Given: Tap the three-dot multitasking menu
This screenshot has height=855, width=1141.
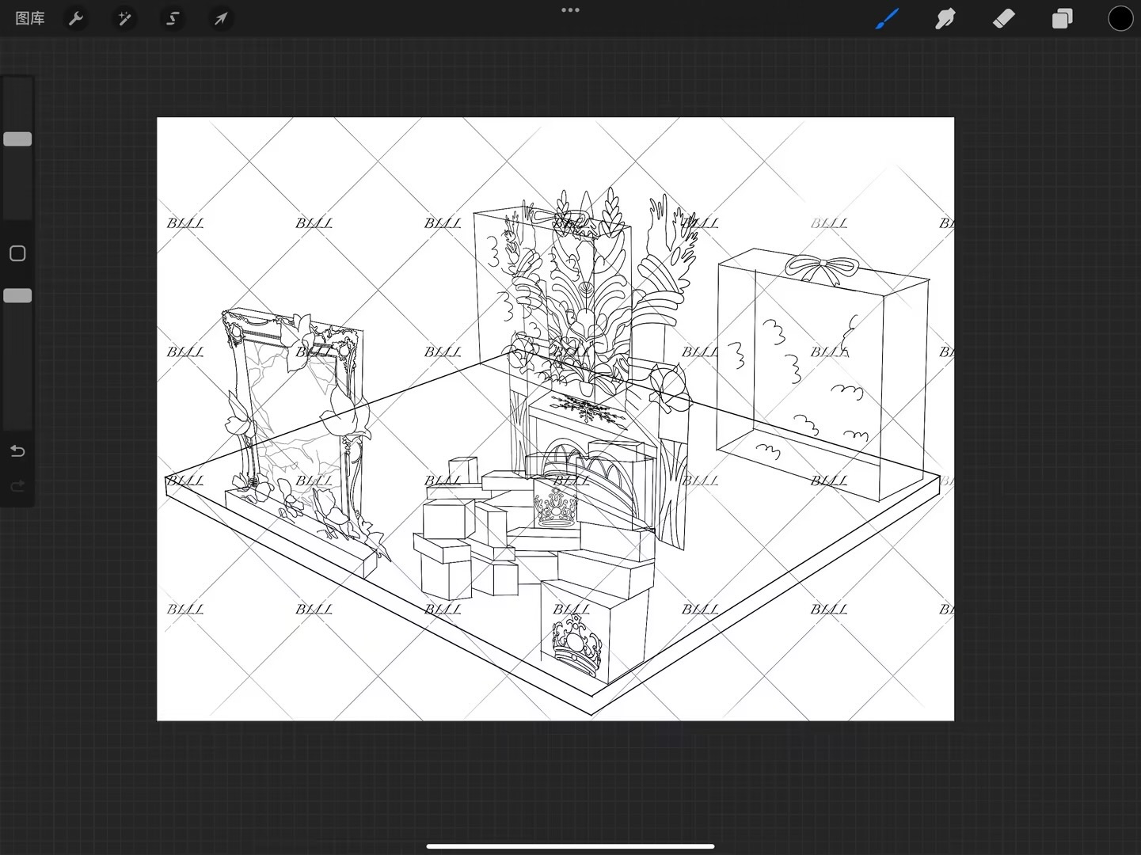Looking at the screenshot, I should click(570, 10).
